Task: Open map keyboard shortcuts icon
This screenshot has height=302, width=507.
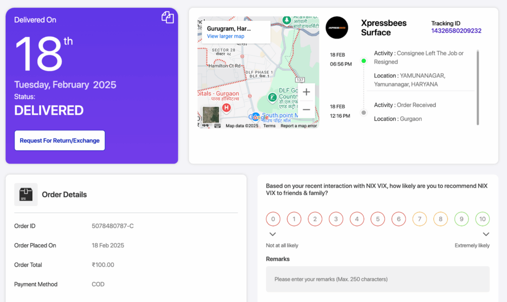Action: 217,126
